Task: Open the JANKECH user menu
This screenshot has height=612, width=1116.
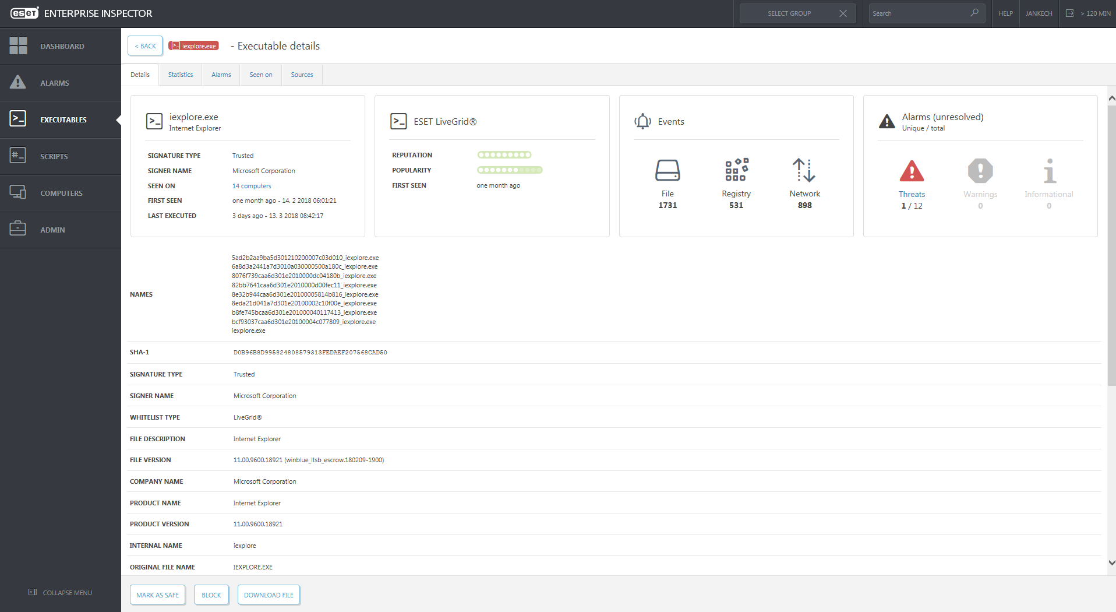Action: coord(1039,13)
